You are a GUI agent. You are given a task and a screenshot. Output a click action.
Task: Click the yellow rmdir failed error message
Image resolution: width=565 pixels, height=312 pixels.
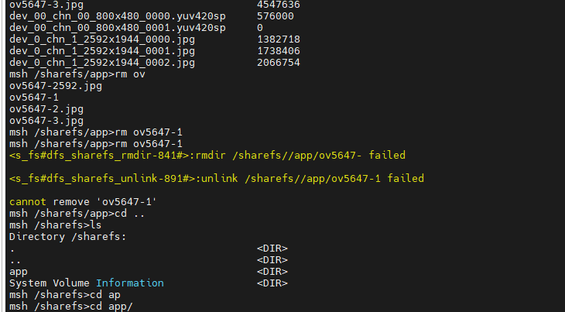[x=207, y=156]
